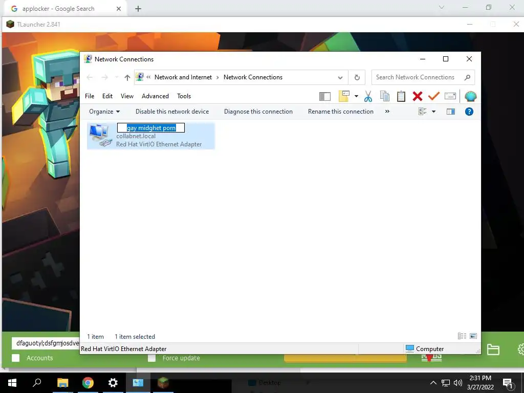This screenshot has height=393, width=524.
Task: Click the Copy icon in toolbar
Action: [385, 96]
